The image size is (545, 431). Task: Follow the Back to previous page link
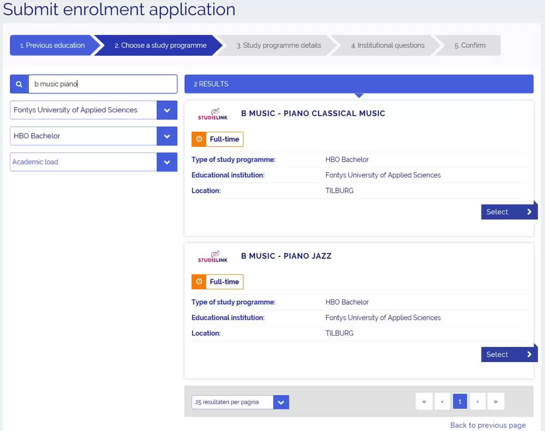click(488, 425)
